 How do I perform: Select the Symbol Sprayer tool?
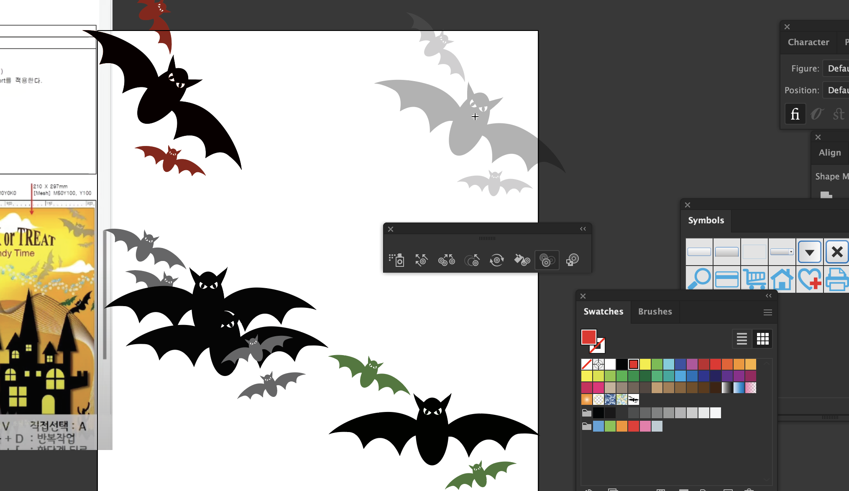(396, 260)
